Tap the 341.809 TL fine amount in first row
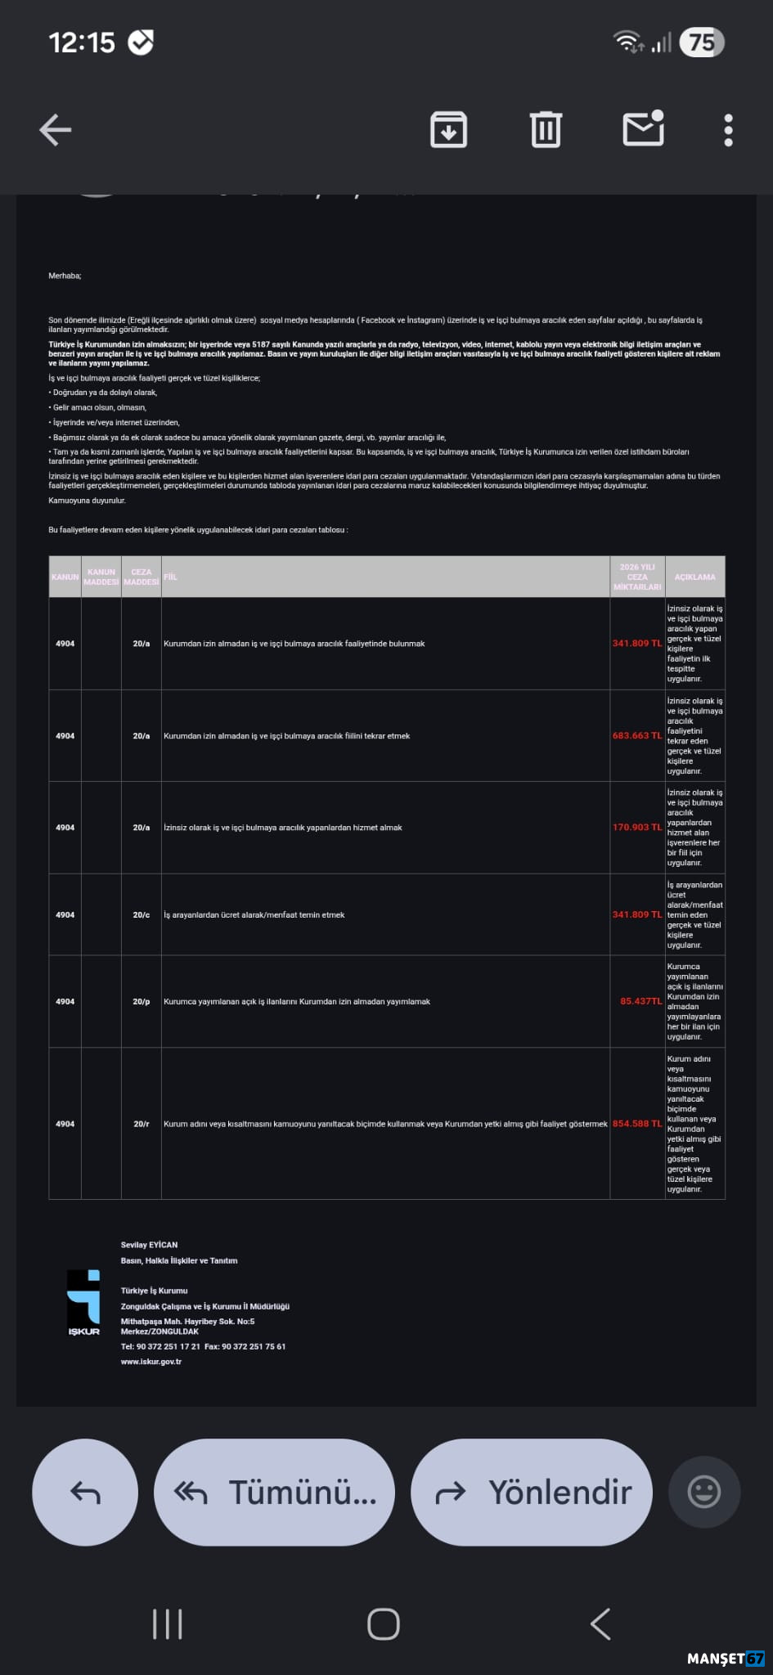This screenshot has width=773, height=1675. point(636,644)
